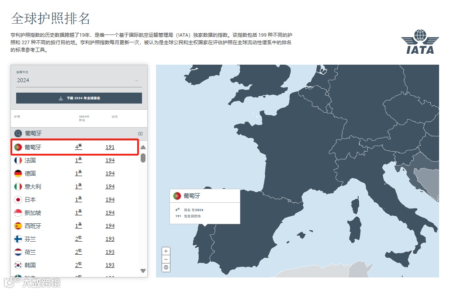Image resolution: width=464 pixels, height=291 pixels.
Task: Click the magnifier search icon beside 葡萄牙
Action: coord(18,134)
